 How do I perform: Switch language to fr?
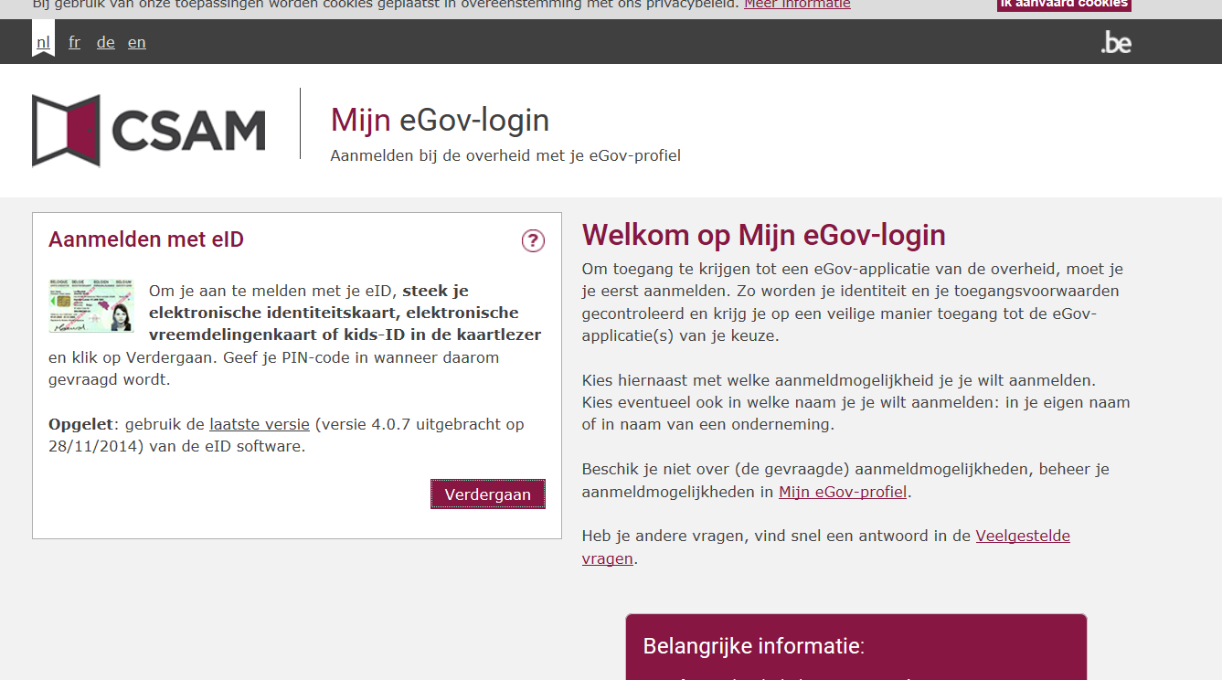[x=74, y=42]
